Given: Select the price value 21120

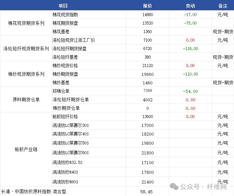Looking at the screenshot, I should pos(148,66).
